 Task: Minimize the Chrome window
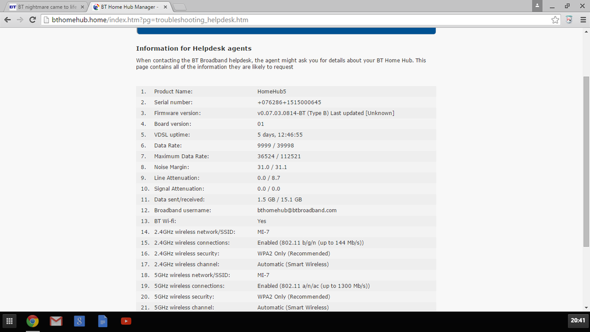point(552,6)
